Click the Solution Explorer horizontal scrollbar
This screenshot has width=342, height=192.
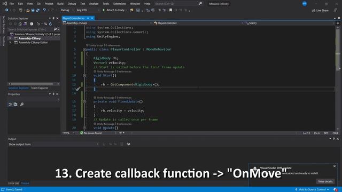click(x=34, y=84)
